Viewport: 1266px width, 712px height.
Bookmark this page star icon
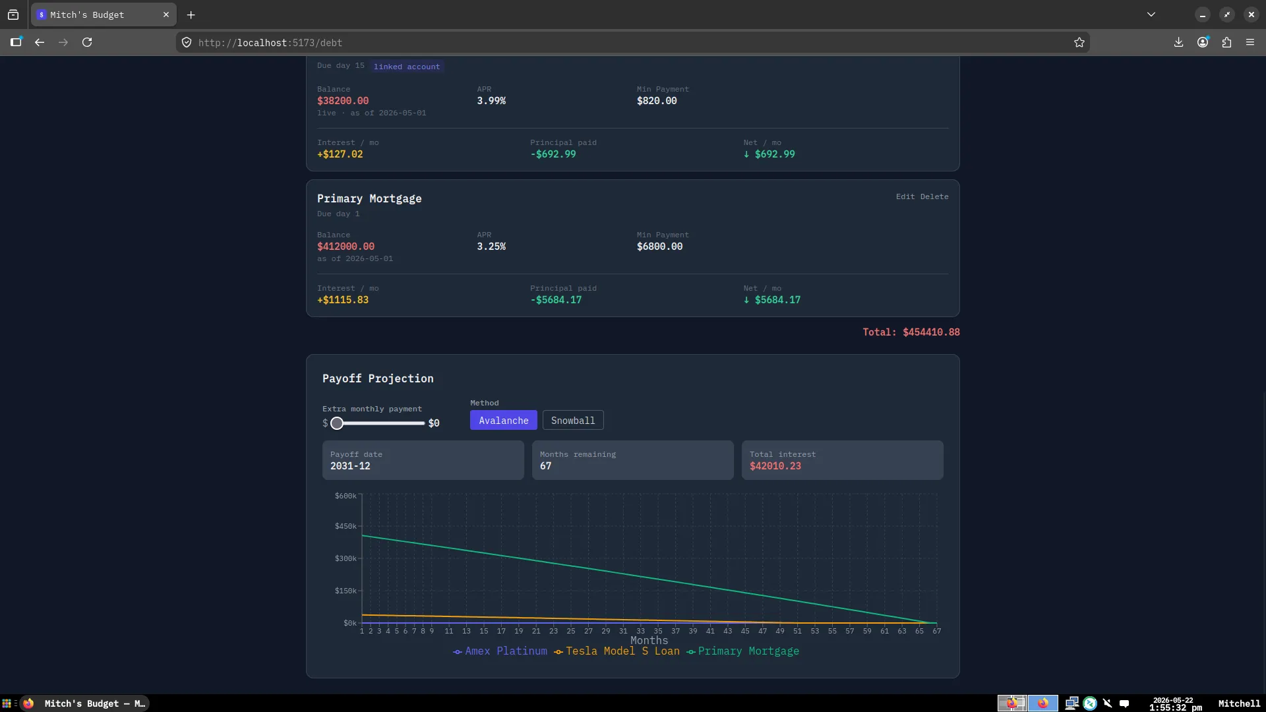click(x=1079, y=42)
